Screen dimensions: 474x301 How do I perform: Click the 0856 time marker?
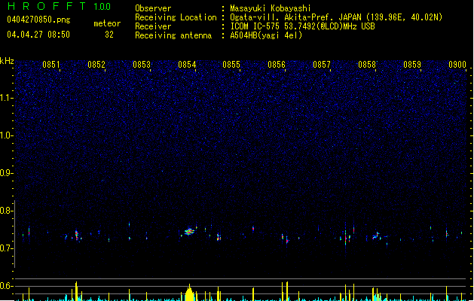click(277, 65)
